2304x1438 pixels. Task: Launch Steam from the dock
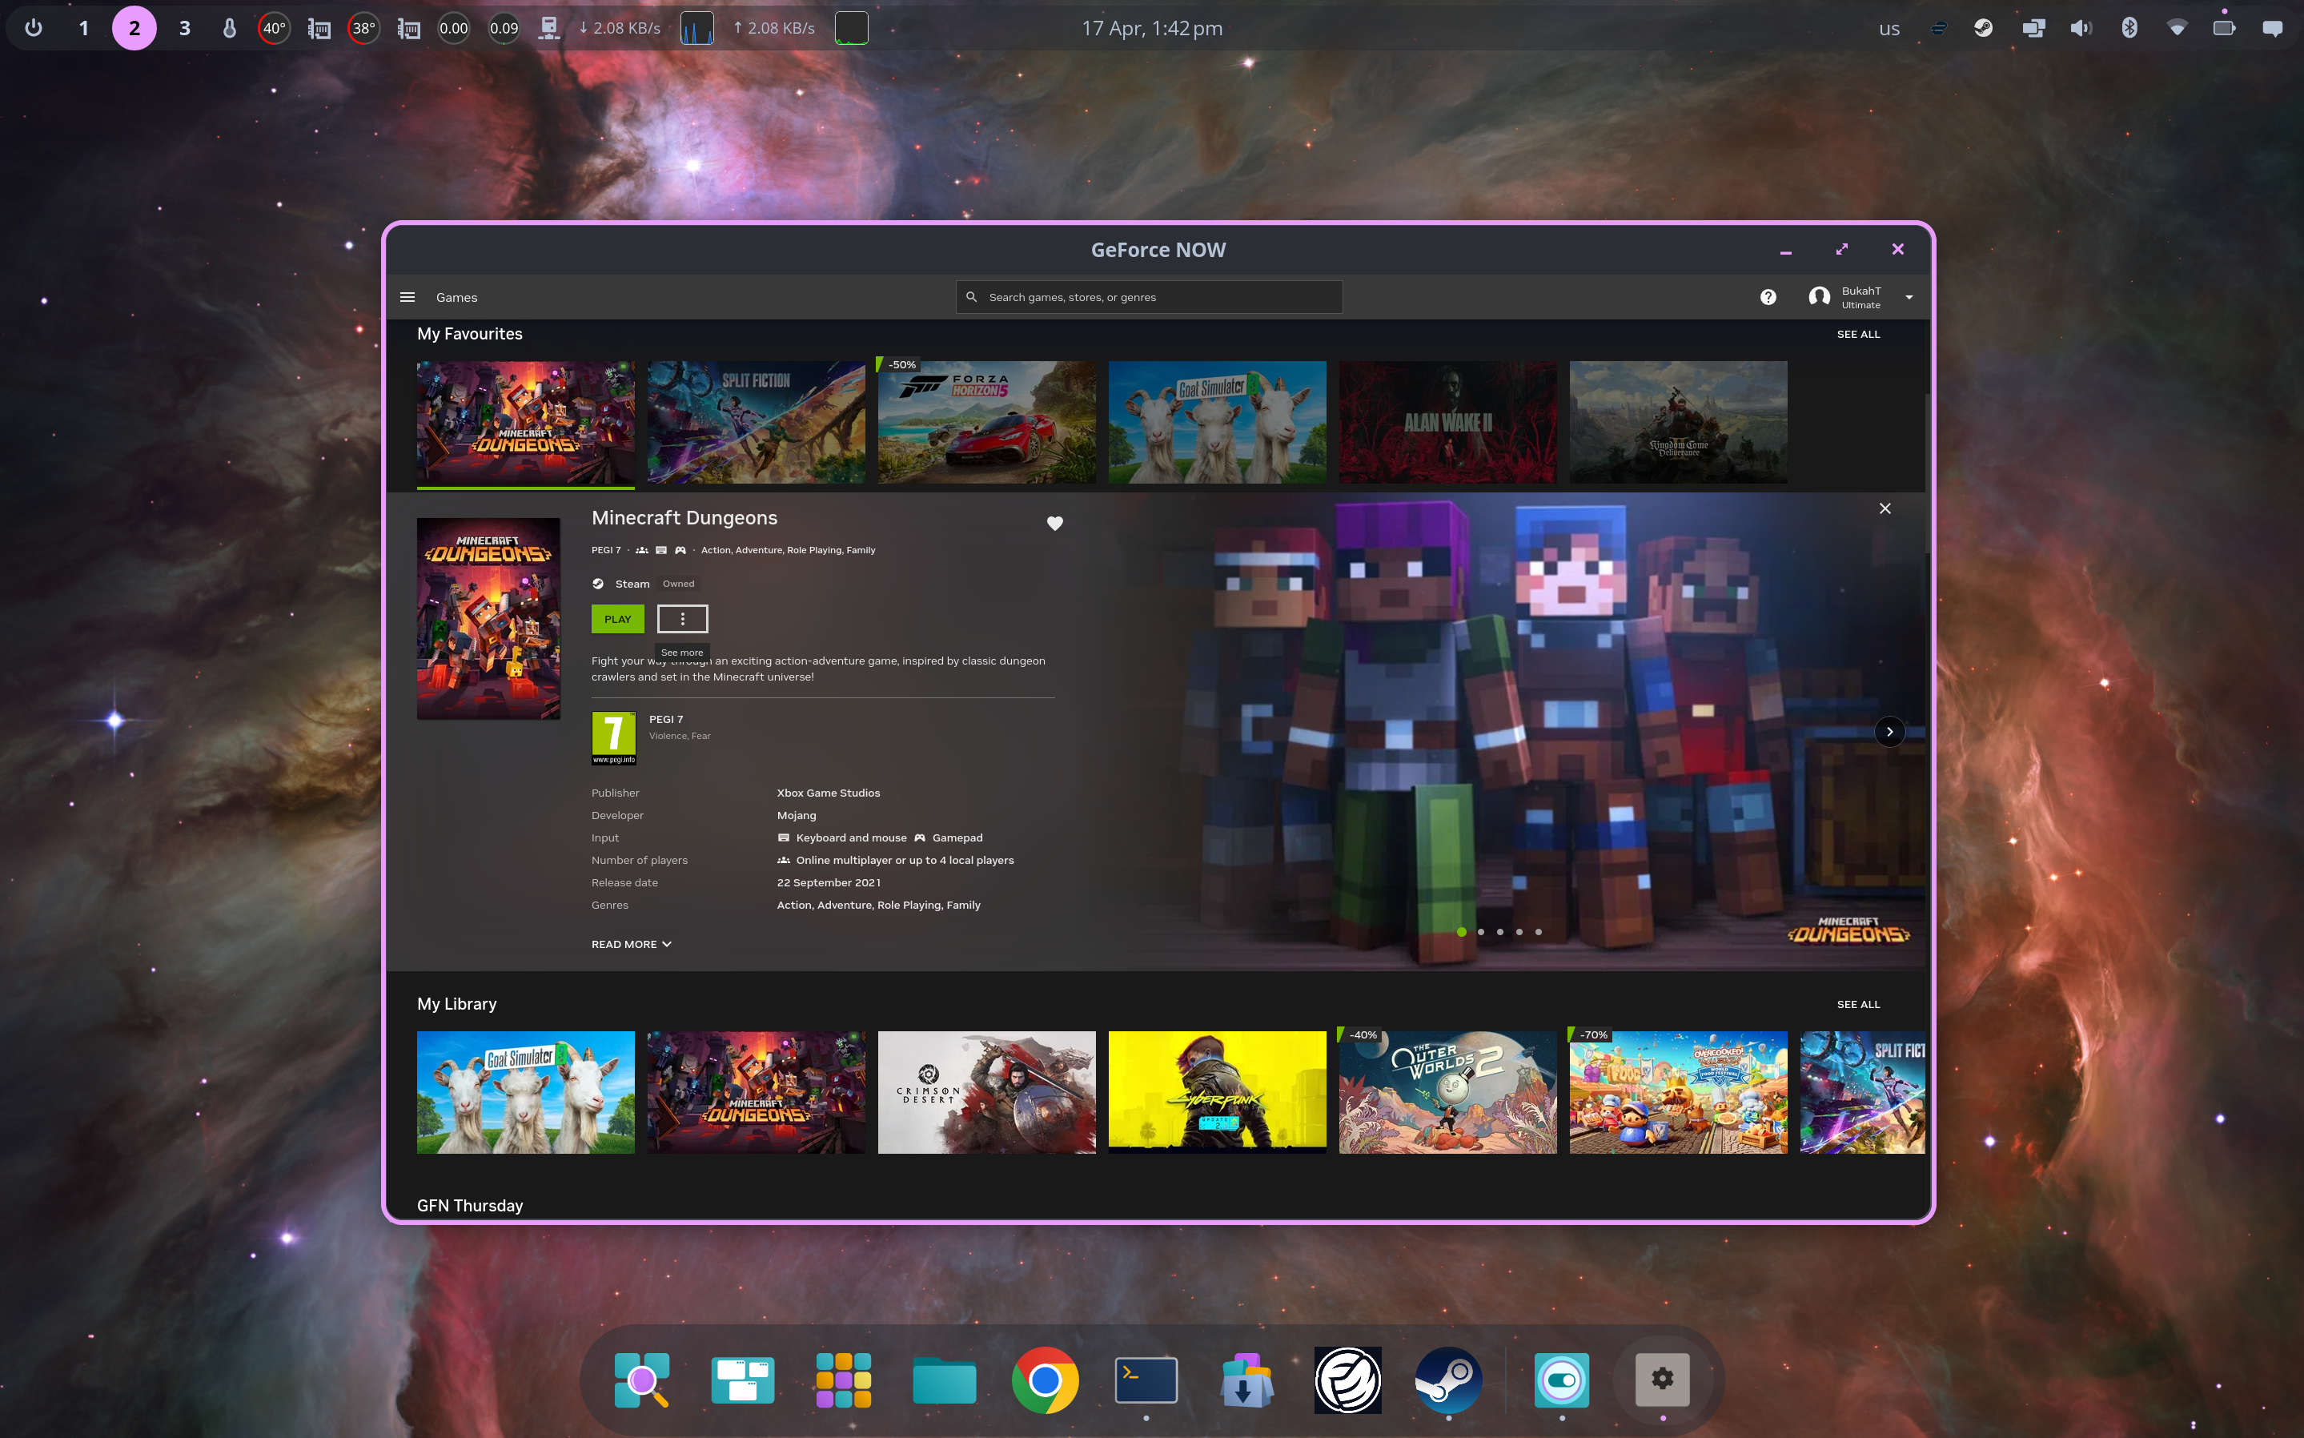[1448, 1378]
